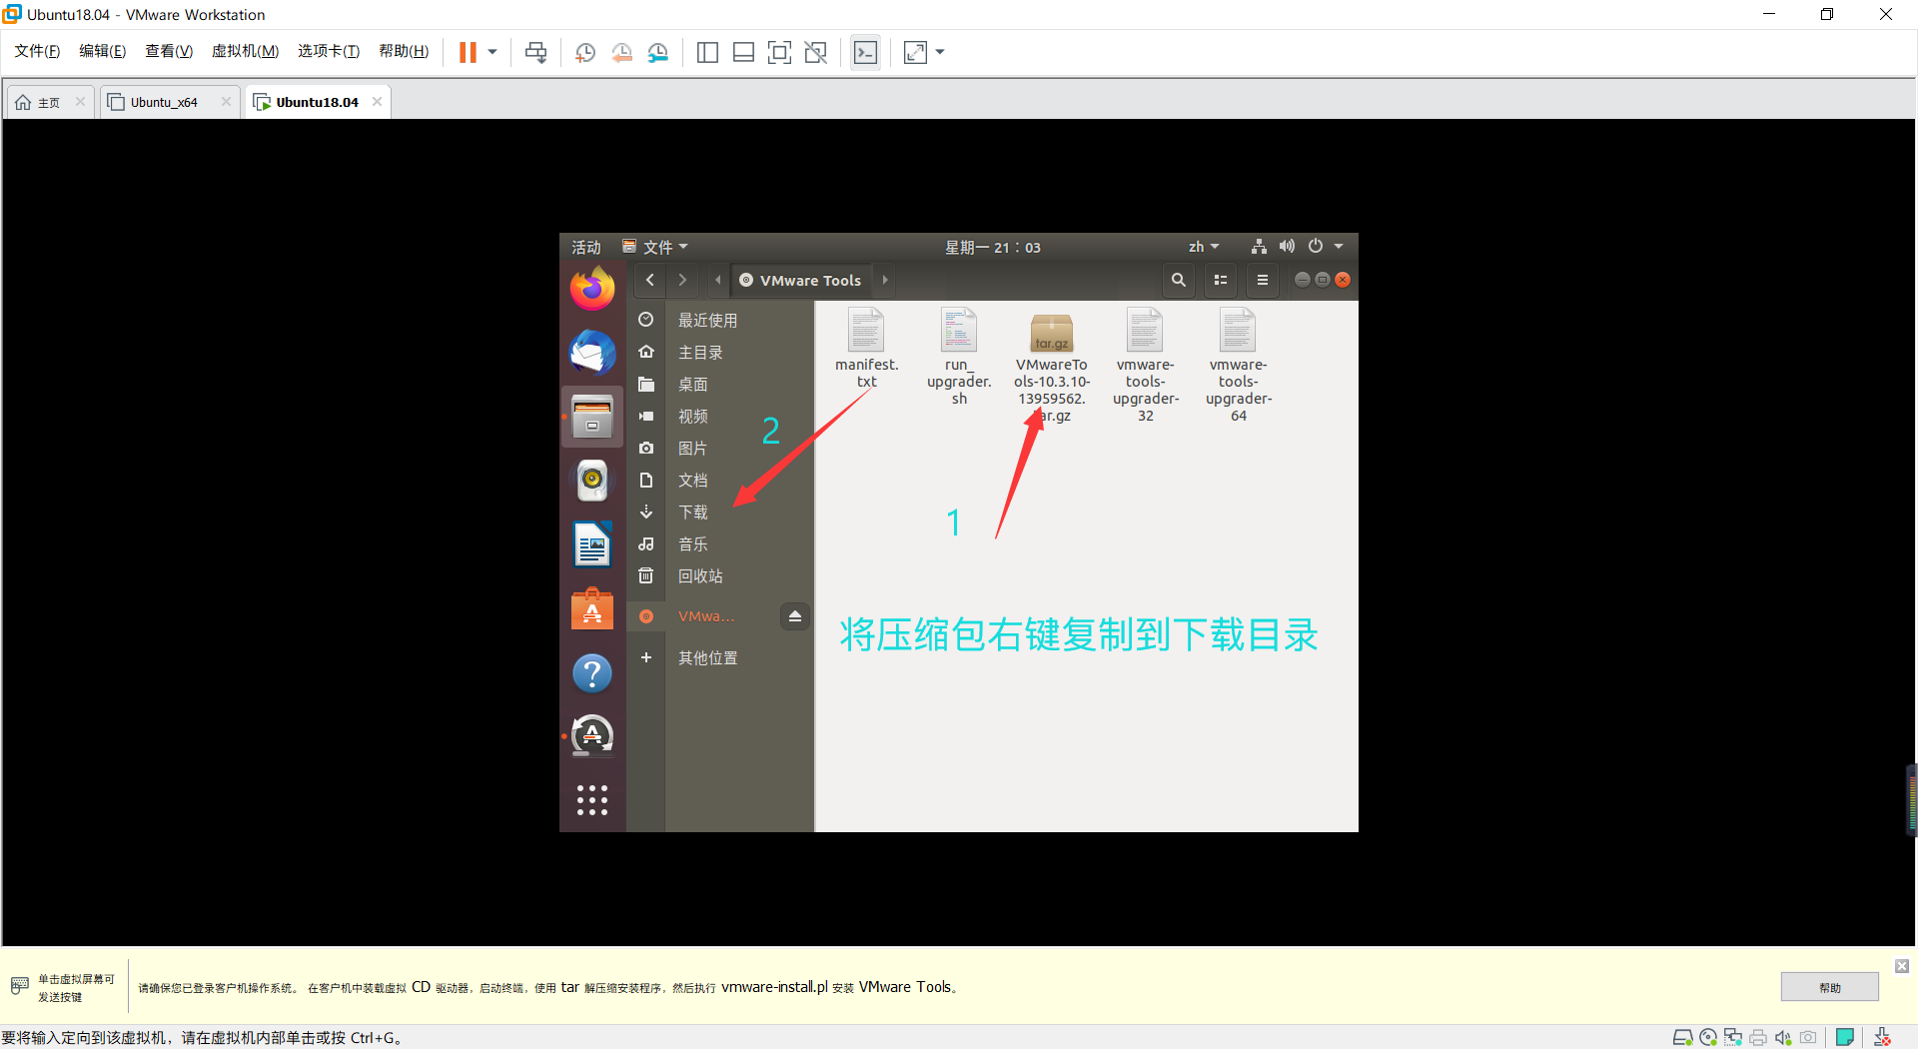The width and height of the screenshot is (1918, 1049).
Task: Click the network icon in Ubuntu top bar
Action: click(x=1259, y=247)
